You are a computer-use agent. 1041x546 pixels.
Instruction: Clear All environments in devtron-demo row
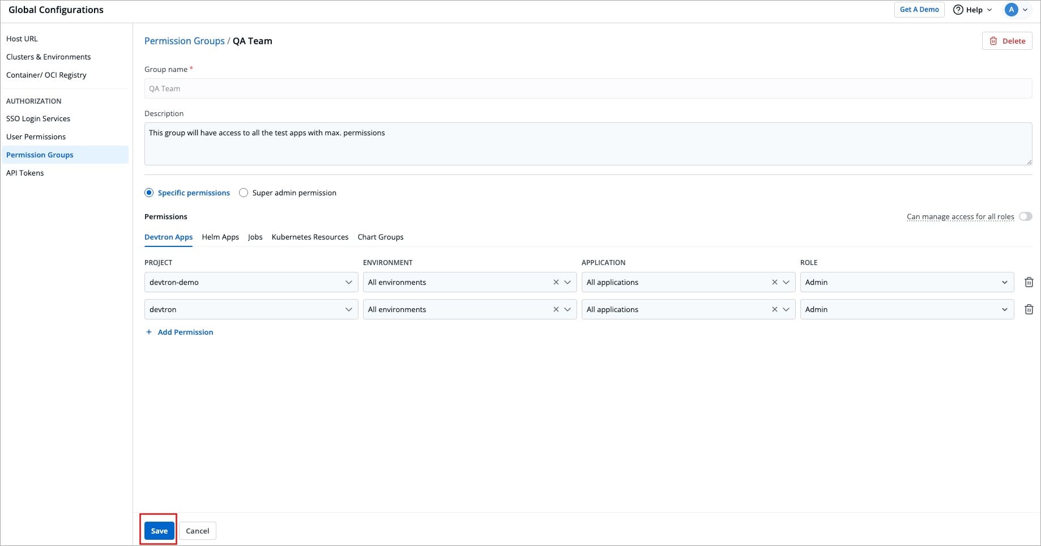556,282
